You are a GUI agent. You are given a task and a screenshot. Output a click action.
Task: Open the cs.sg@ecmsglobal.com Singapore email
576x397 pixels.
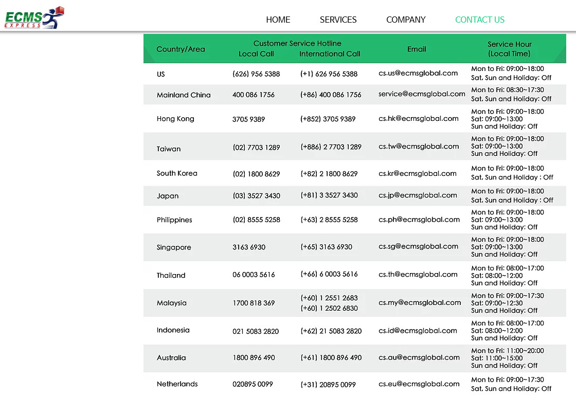(x=418, y=246)
